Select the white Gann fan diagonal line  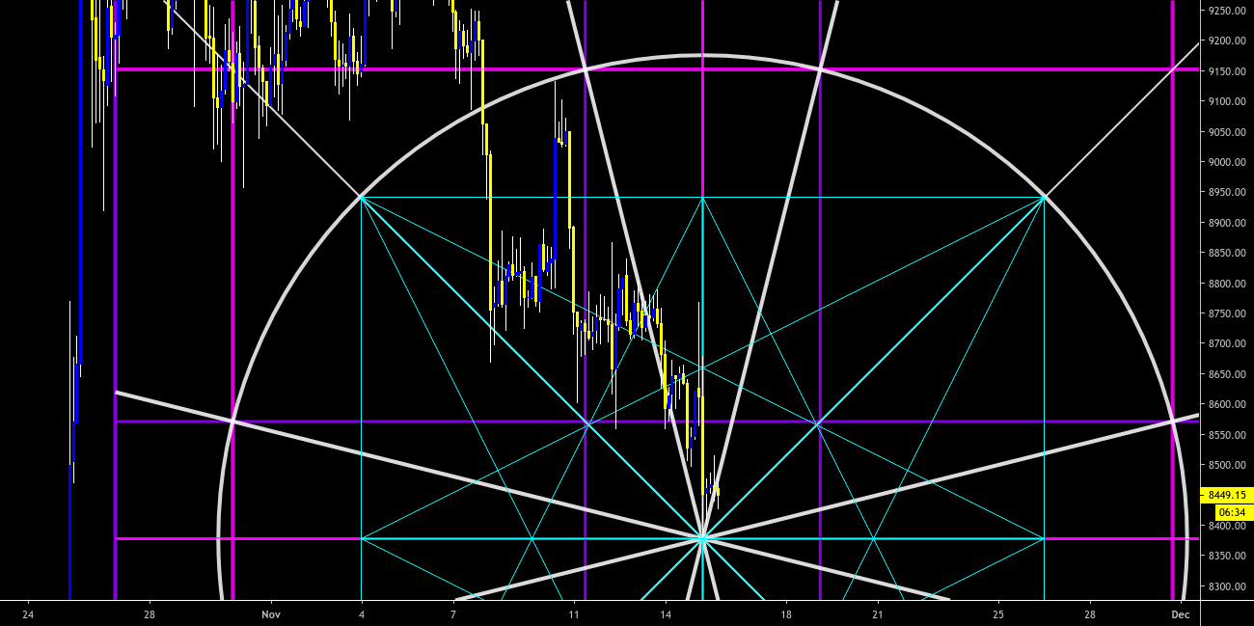(434, 453)
